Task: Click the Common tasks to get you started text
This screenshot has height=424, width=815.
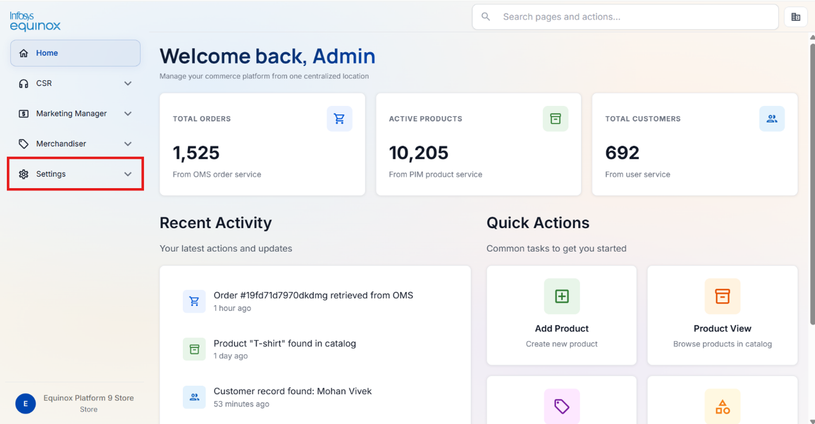Action: pos(557,248)
